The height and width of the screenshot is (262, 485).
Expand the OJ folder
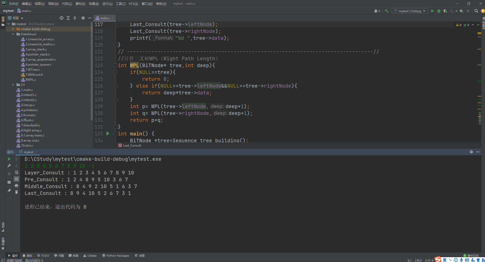tap(13, 85)
